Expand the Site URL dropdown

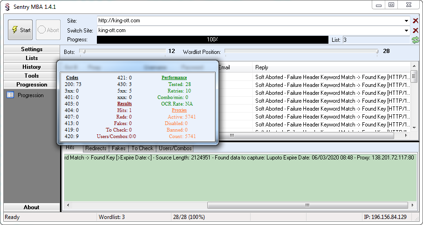(x=407, y=21)
